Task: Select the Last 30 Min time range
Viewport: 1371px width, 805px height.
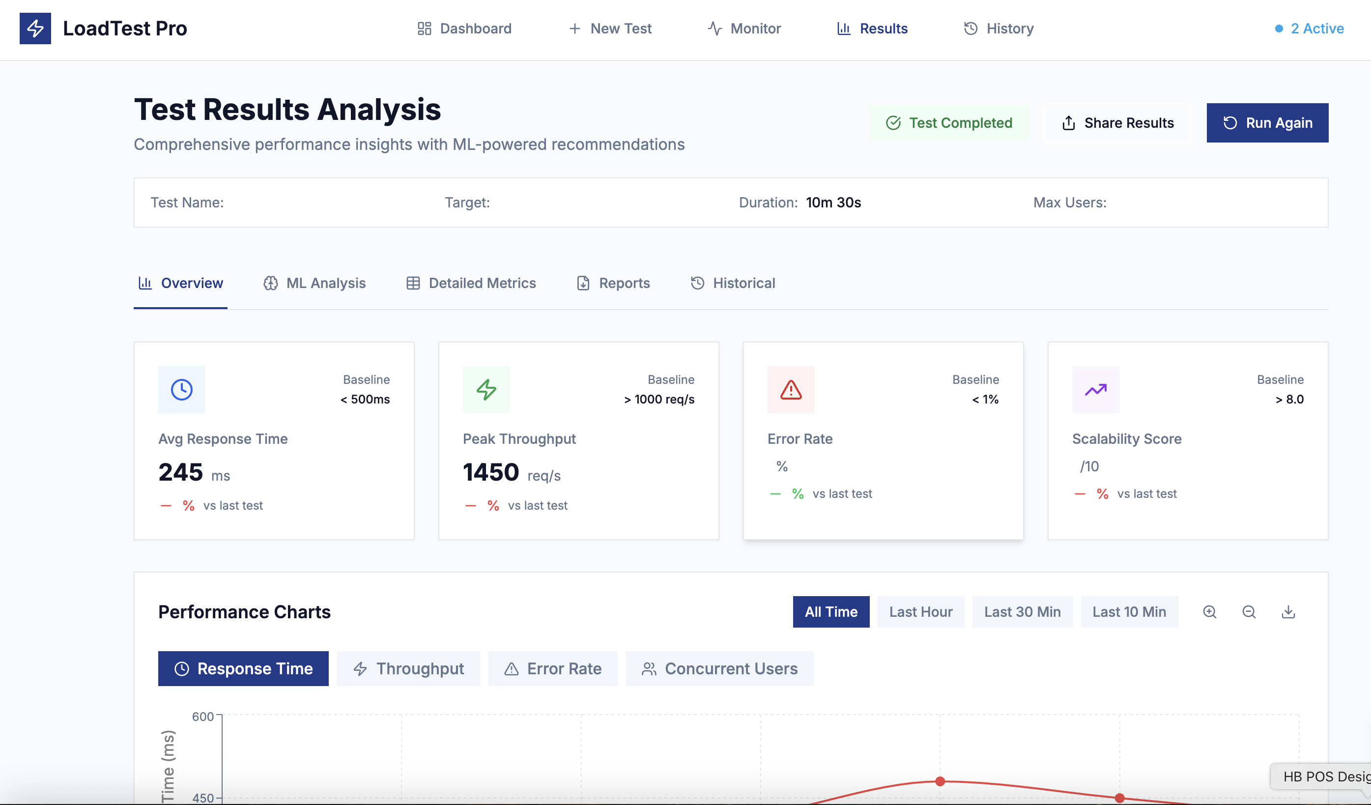Action: tap(1022, 612)
